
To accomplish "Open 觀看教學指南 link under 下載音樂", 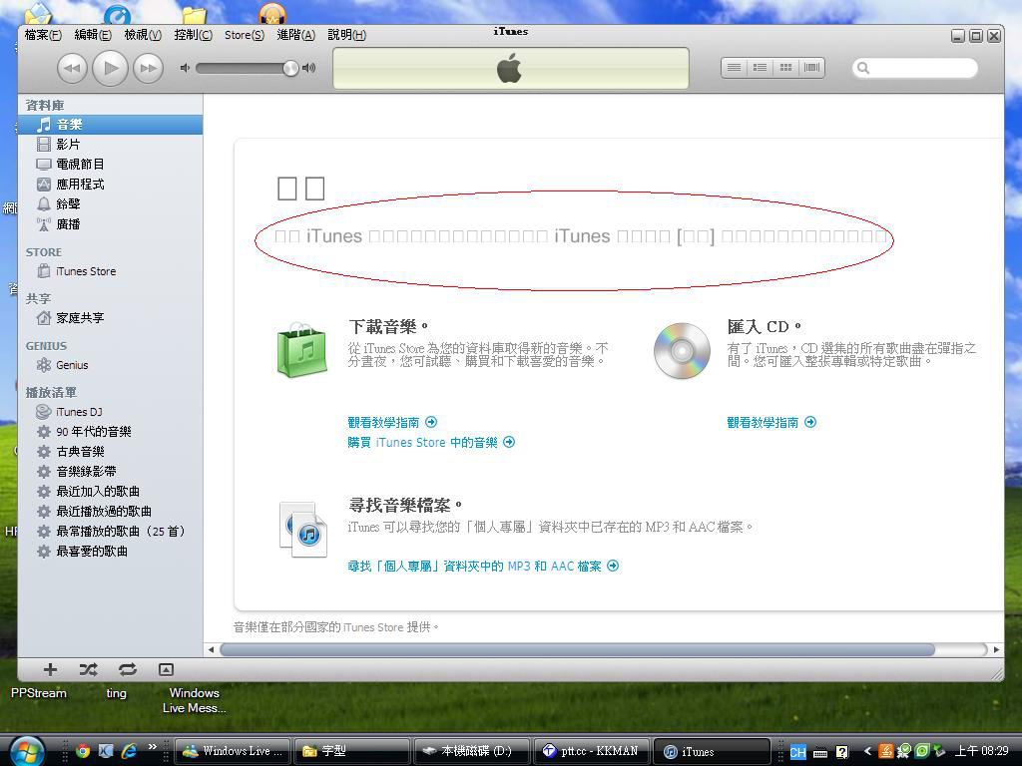I will (392, 422).
